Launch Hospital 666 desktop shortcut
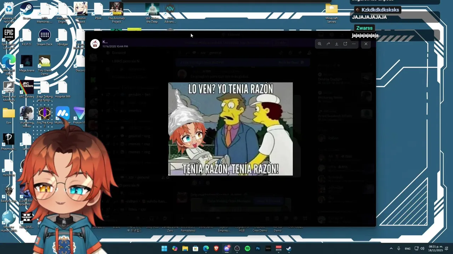 (x=63, y=90)
